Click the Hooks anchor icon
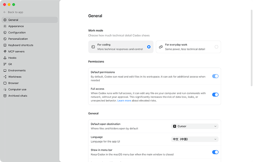 tap(5, 58)
